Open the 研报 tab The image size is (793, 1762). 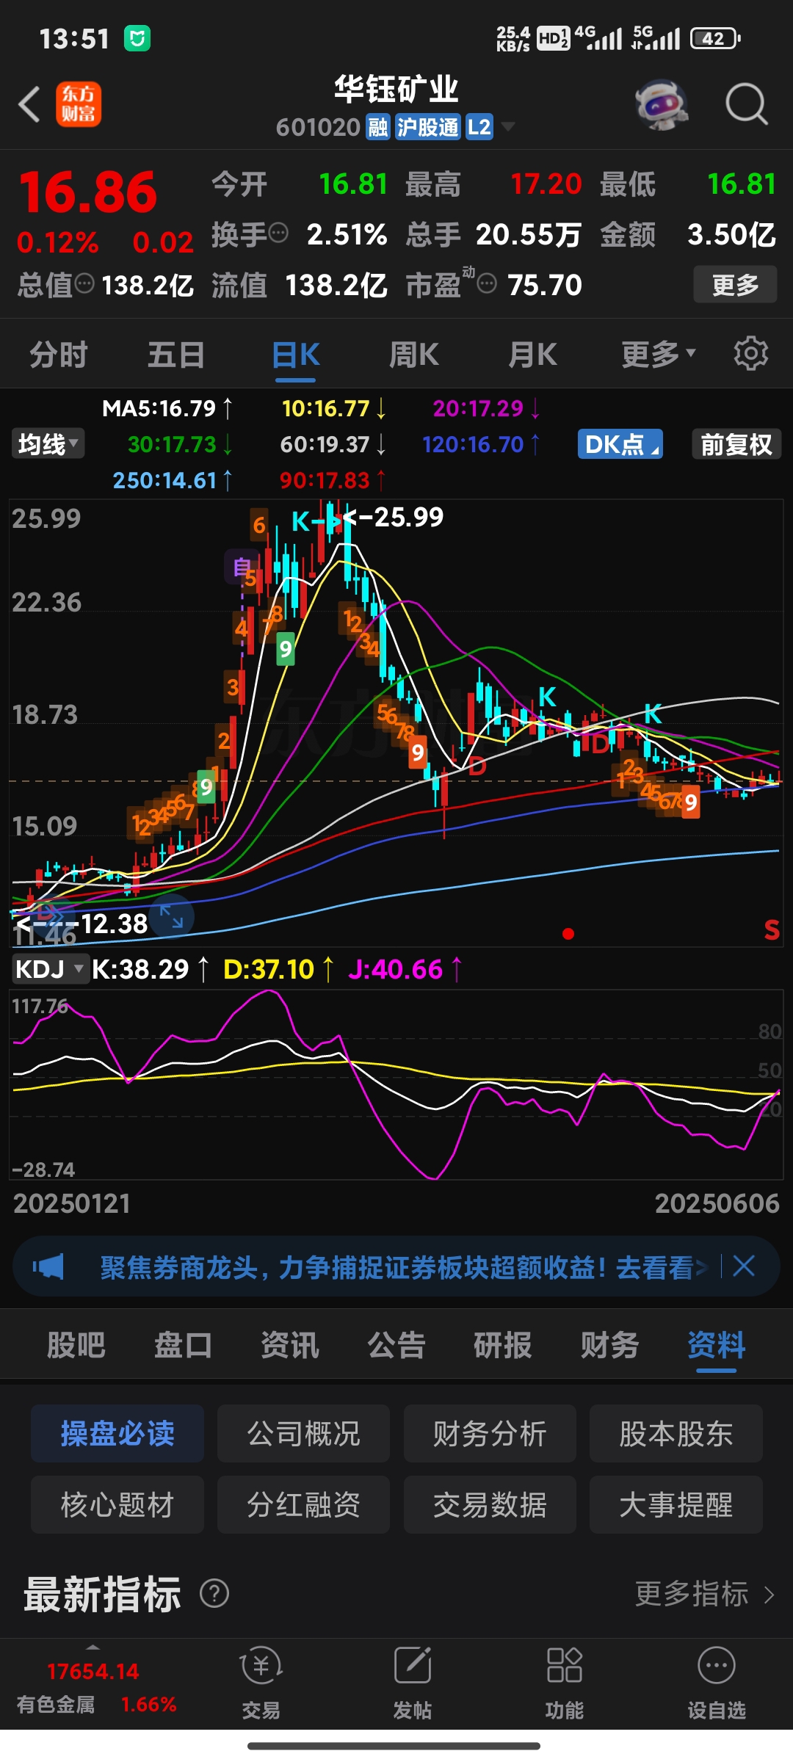click(503, 1345)
